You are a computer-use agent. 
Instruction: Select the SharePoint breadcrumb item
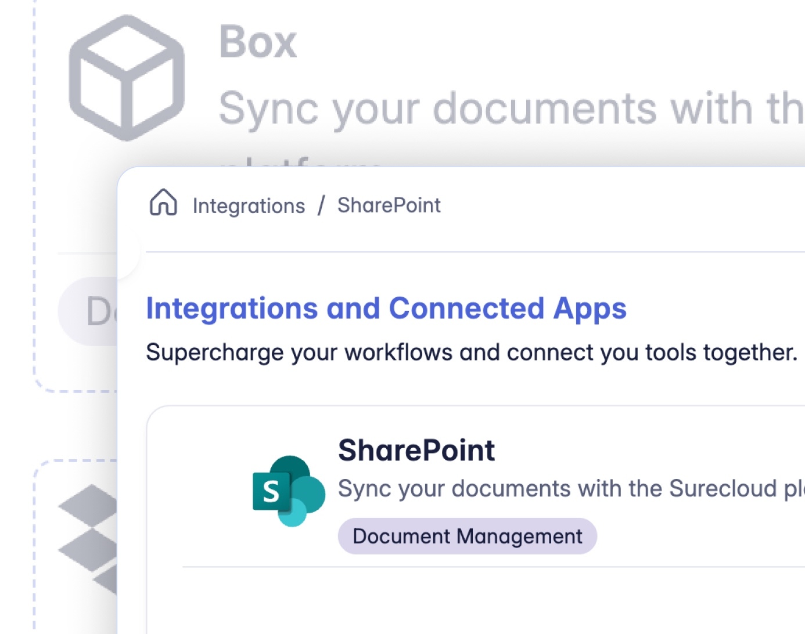coord(389,206)
